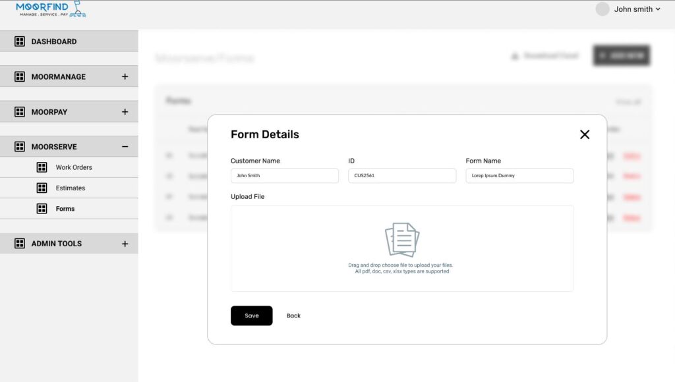Click the Work Orders grid icon
This screenshot has width=675, height=382.
(42, 167)
